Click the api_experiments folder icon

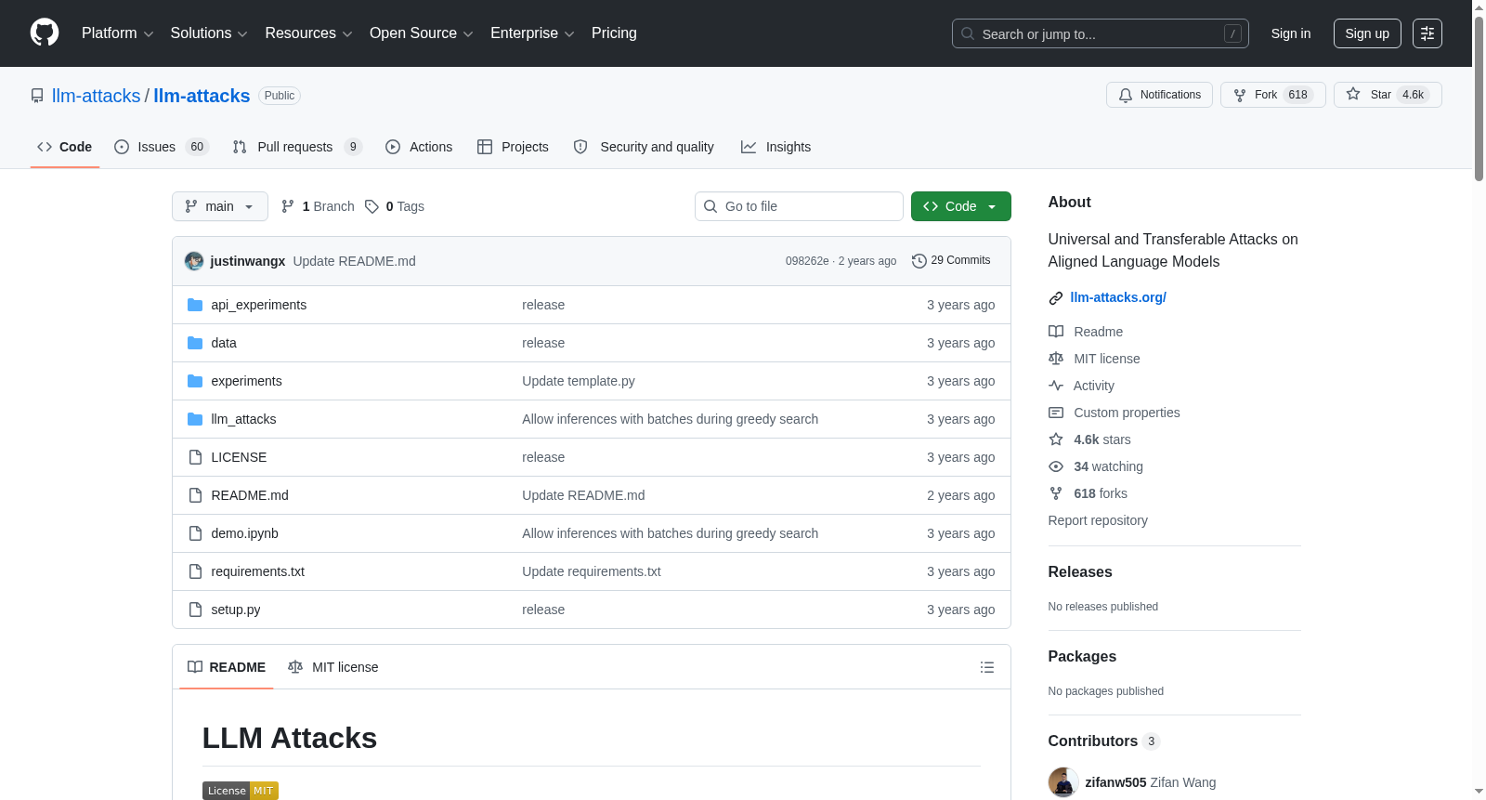pos(195,305)
